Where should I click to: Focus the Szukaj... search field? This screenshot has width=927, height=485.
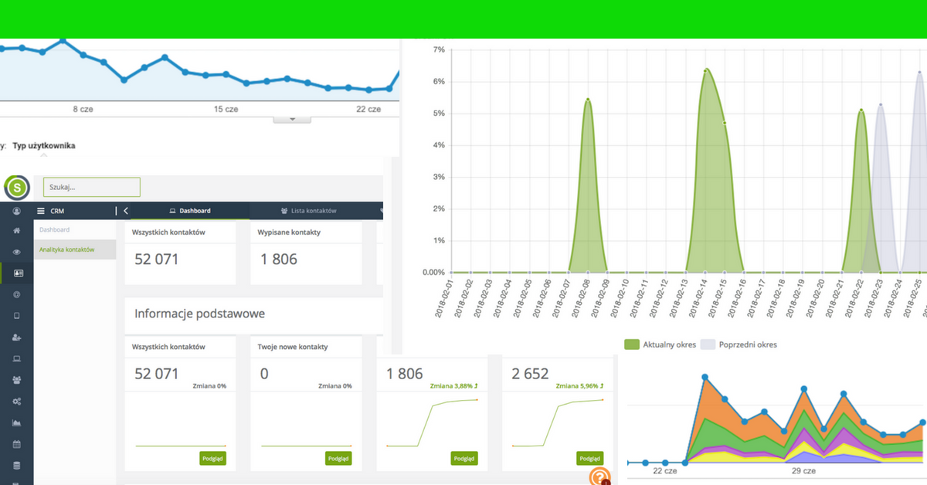click(x=92, y=187)
